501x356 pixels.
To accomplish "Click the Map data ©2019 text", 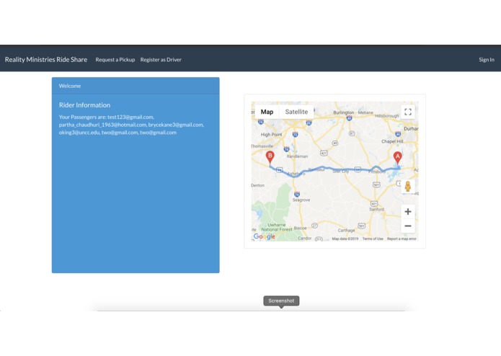I will click(x=345, y=239).
